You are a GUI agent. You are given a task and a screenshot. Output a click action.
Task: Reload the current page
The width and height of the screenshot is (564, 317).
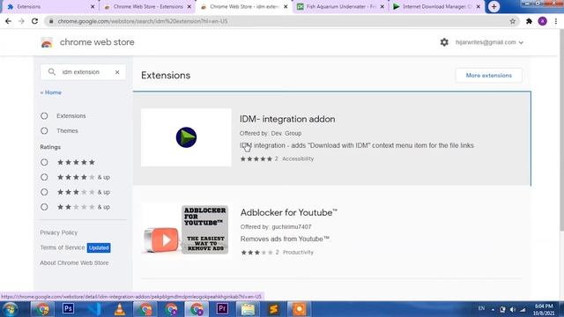pyautogui.click(x=34, y=21)
